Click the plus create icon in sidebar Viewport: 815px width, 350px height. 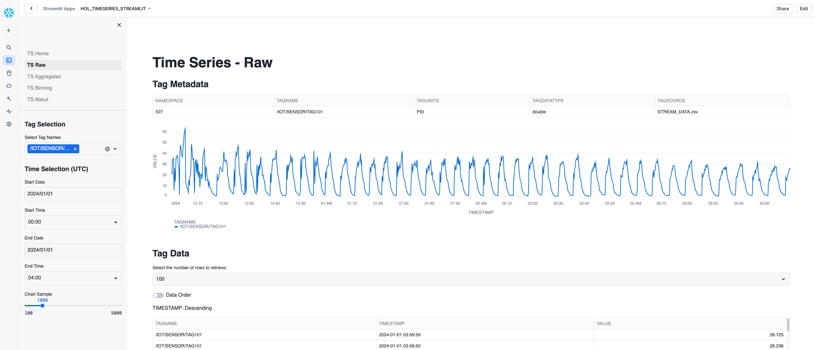tap(9, 30)
